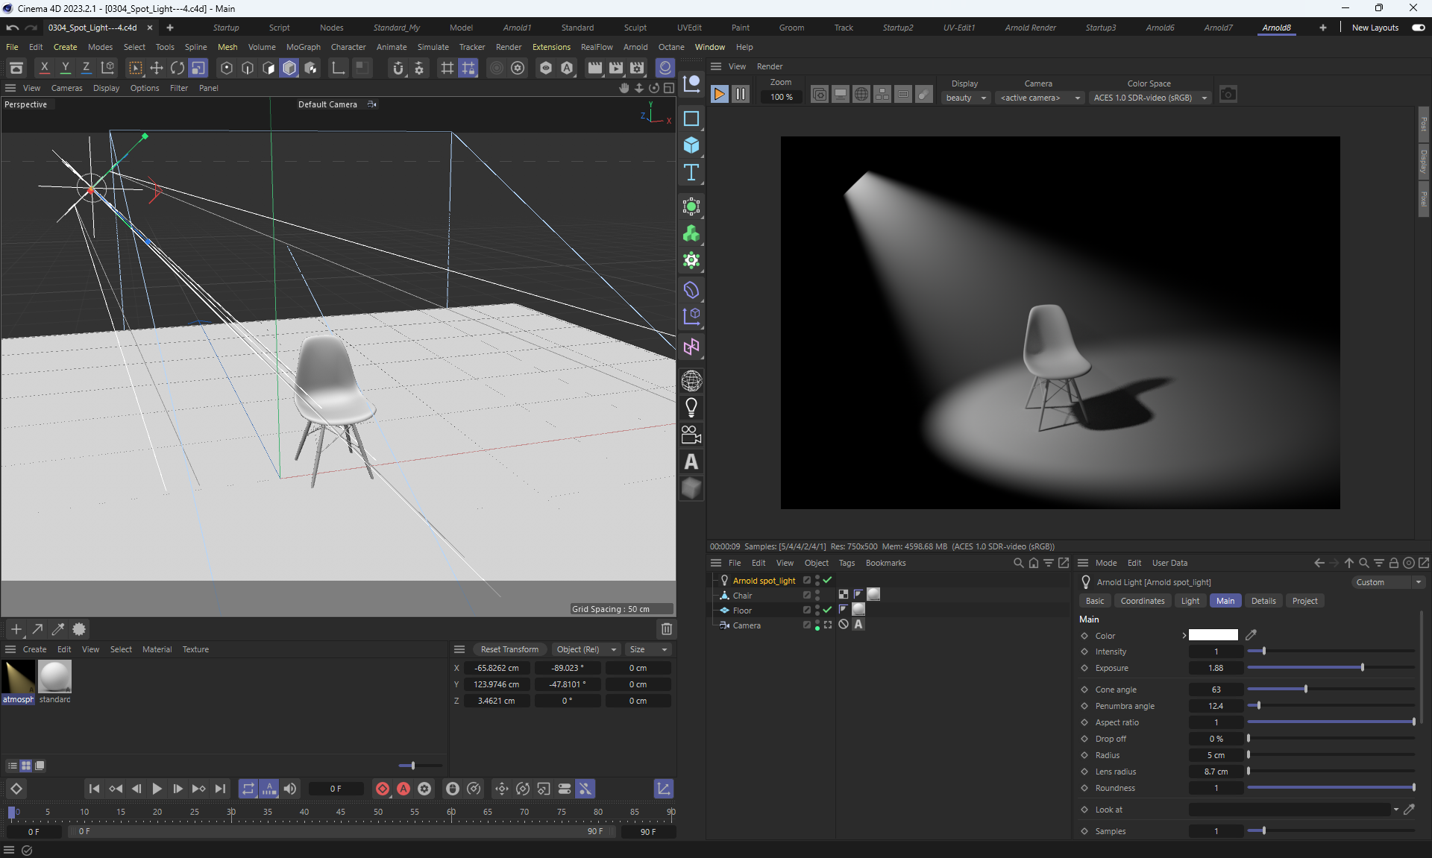1432x858 pixels.
Task: Click the light bulb icon in side palette
Action: click(x=691, y=408)
